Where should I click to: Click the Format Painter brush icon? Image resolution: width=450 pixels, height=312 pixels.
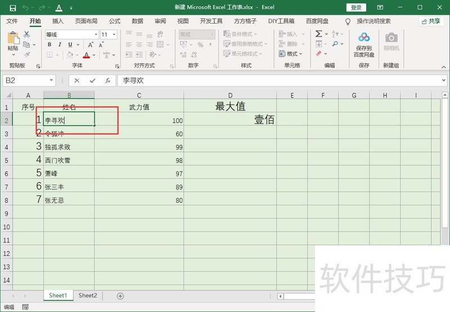26,54
